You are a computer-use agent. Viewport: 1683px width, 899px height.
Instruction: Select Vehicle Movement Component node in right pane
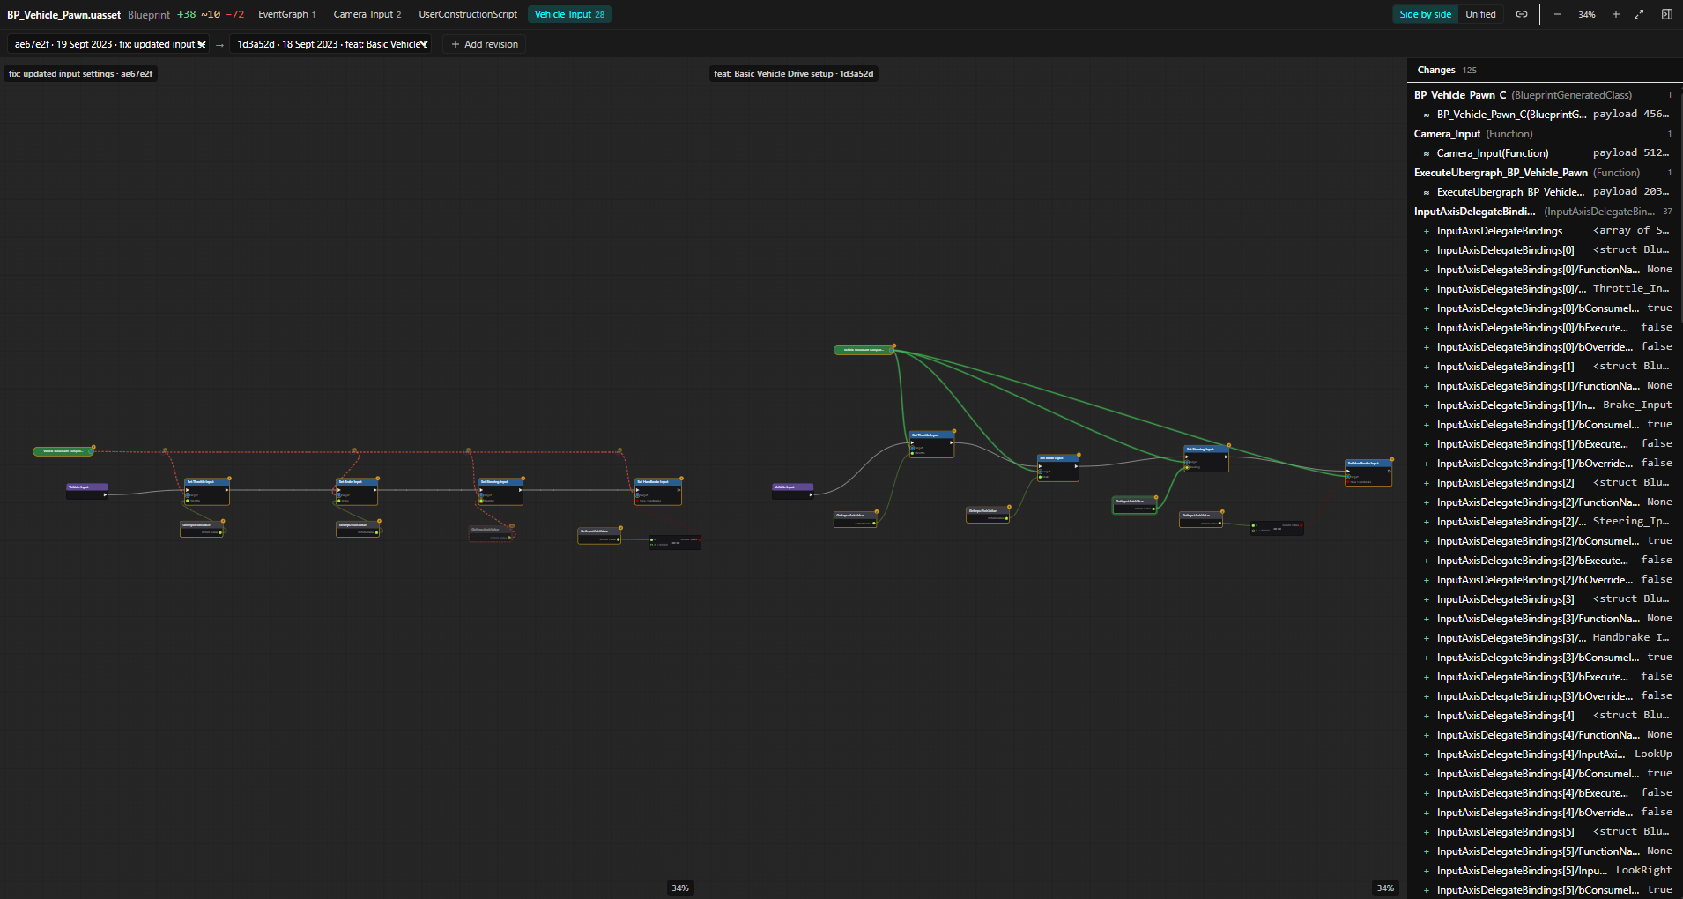point(864,350)
